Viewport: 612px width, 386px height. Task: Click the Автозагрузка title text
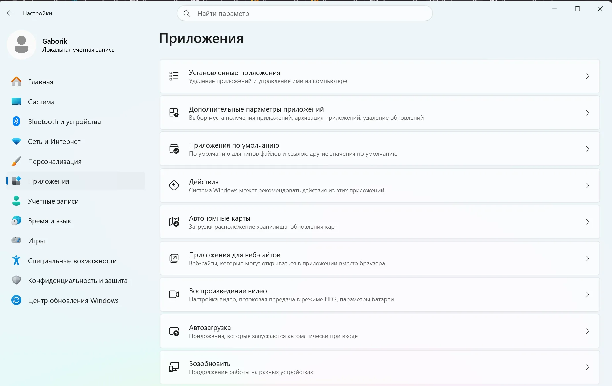tap(210, 328)
